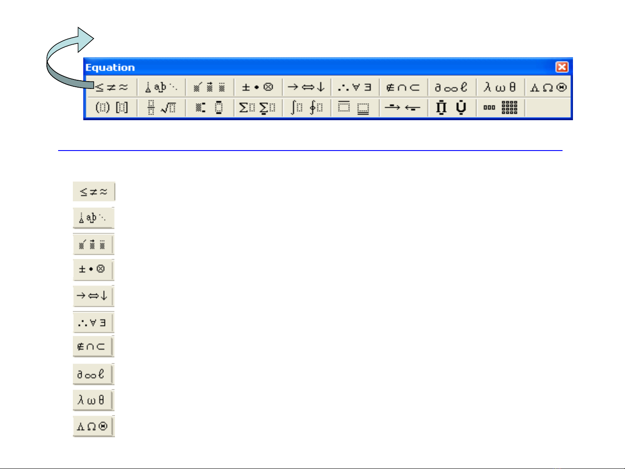
Task: Open relational symbols palette in Equation toolbar
Action: coord(111,87)
